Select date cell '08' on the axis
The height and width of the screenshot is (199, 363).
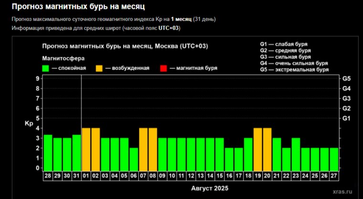click(152, 176)
